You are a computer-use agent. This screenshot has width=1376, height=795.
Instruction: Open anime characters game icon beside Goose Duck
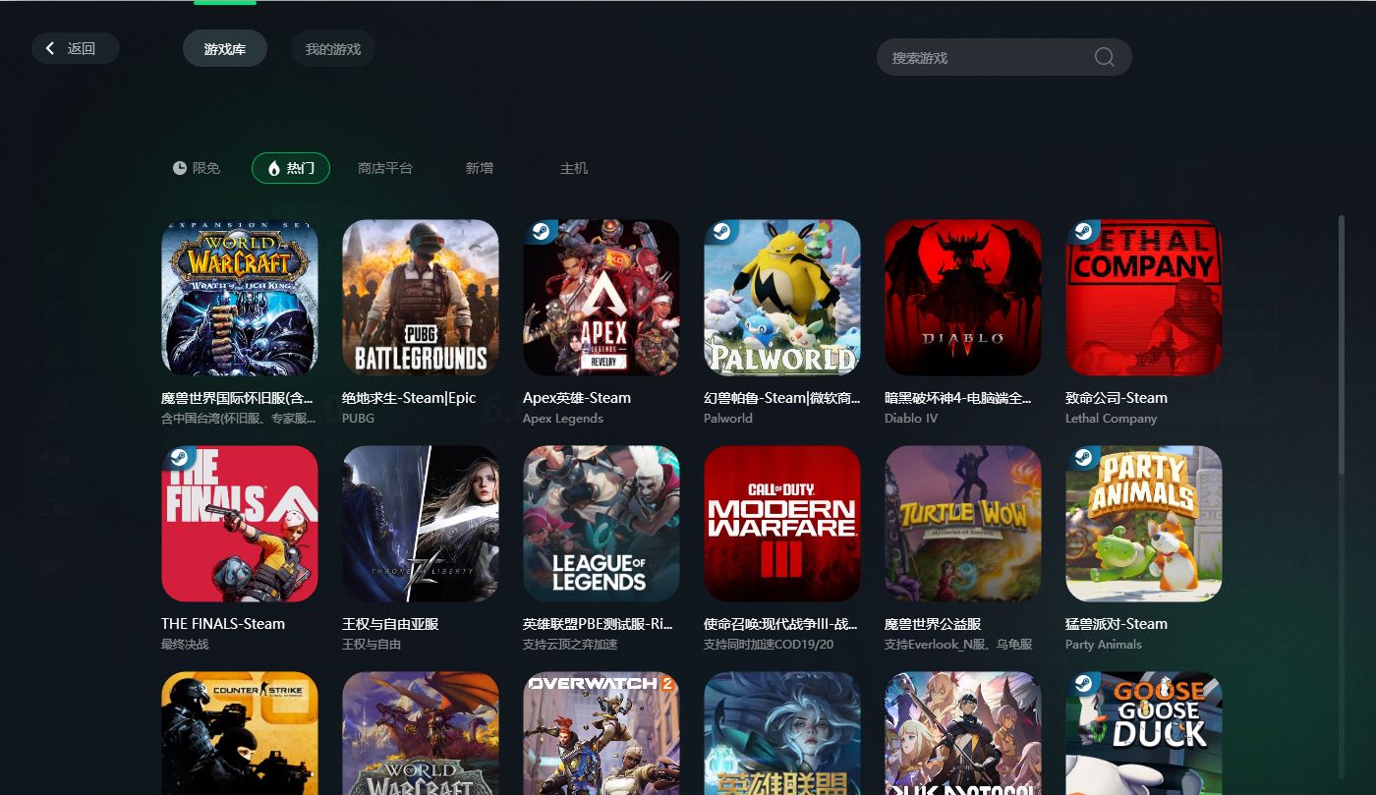[x=963, y=733]
